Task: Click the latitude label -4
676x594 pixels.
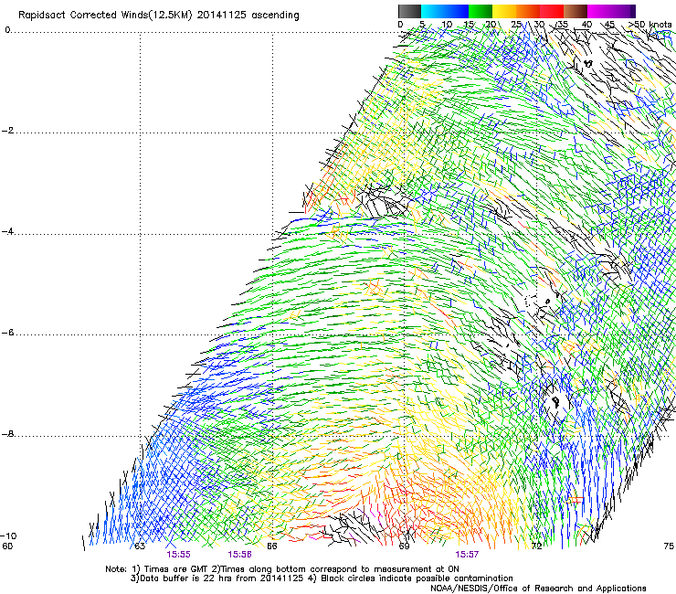Action: (7, 231)
